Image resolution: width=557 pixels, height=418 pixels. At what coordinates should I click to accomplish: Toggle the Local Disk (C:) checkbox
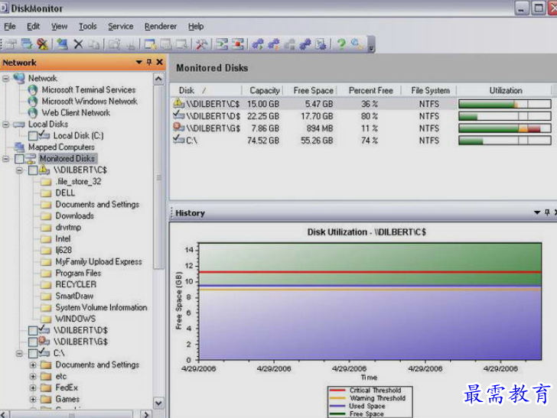33,136
